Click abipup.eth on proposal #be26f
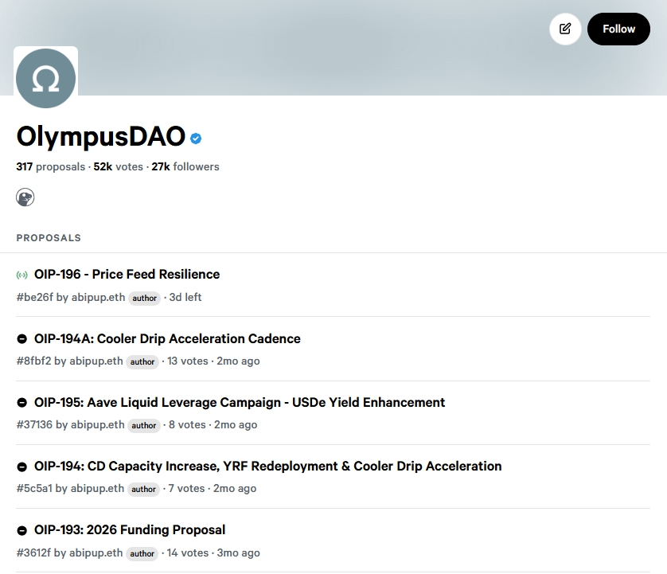The image size is (667, 574). coord(98,297)
